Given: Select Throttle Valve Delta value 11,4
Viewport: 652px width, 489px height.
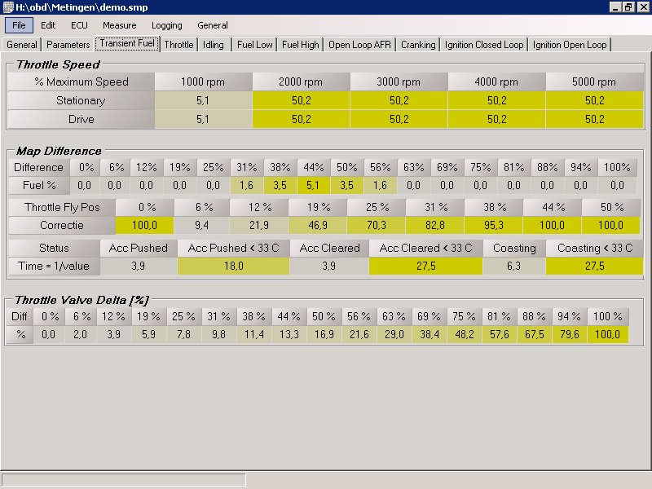Looking at the screenshot, I should click(x=254, y=334).
